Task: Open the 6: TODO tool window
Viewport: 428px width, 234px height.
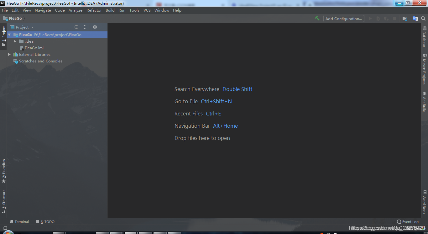Action: point(45,222)
